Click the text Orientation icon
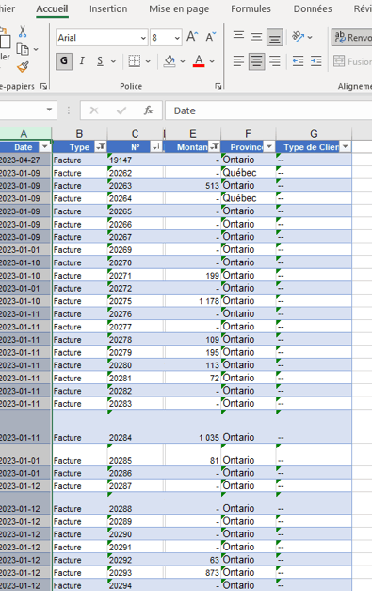 click(x=299, y=37)
